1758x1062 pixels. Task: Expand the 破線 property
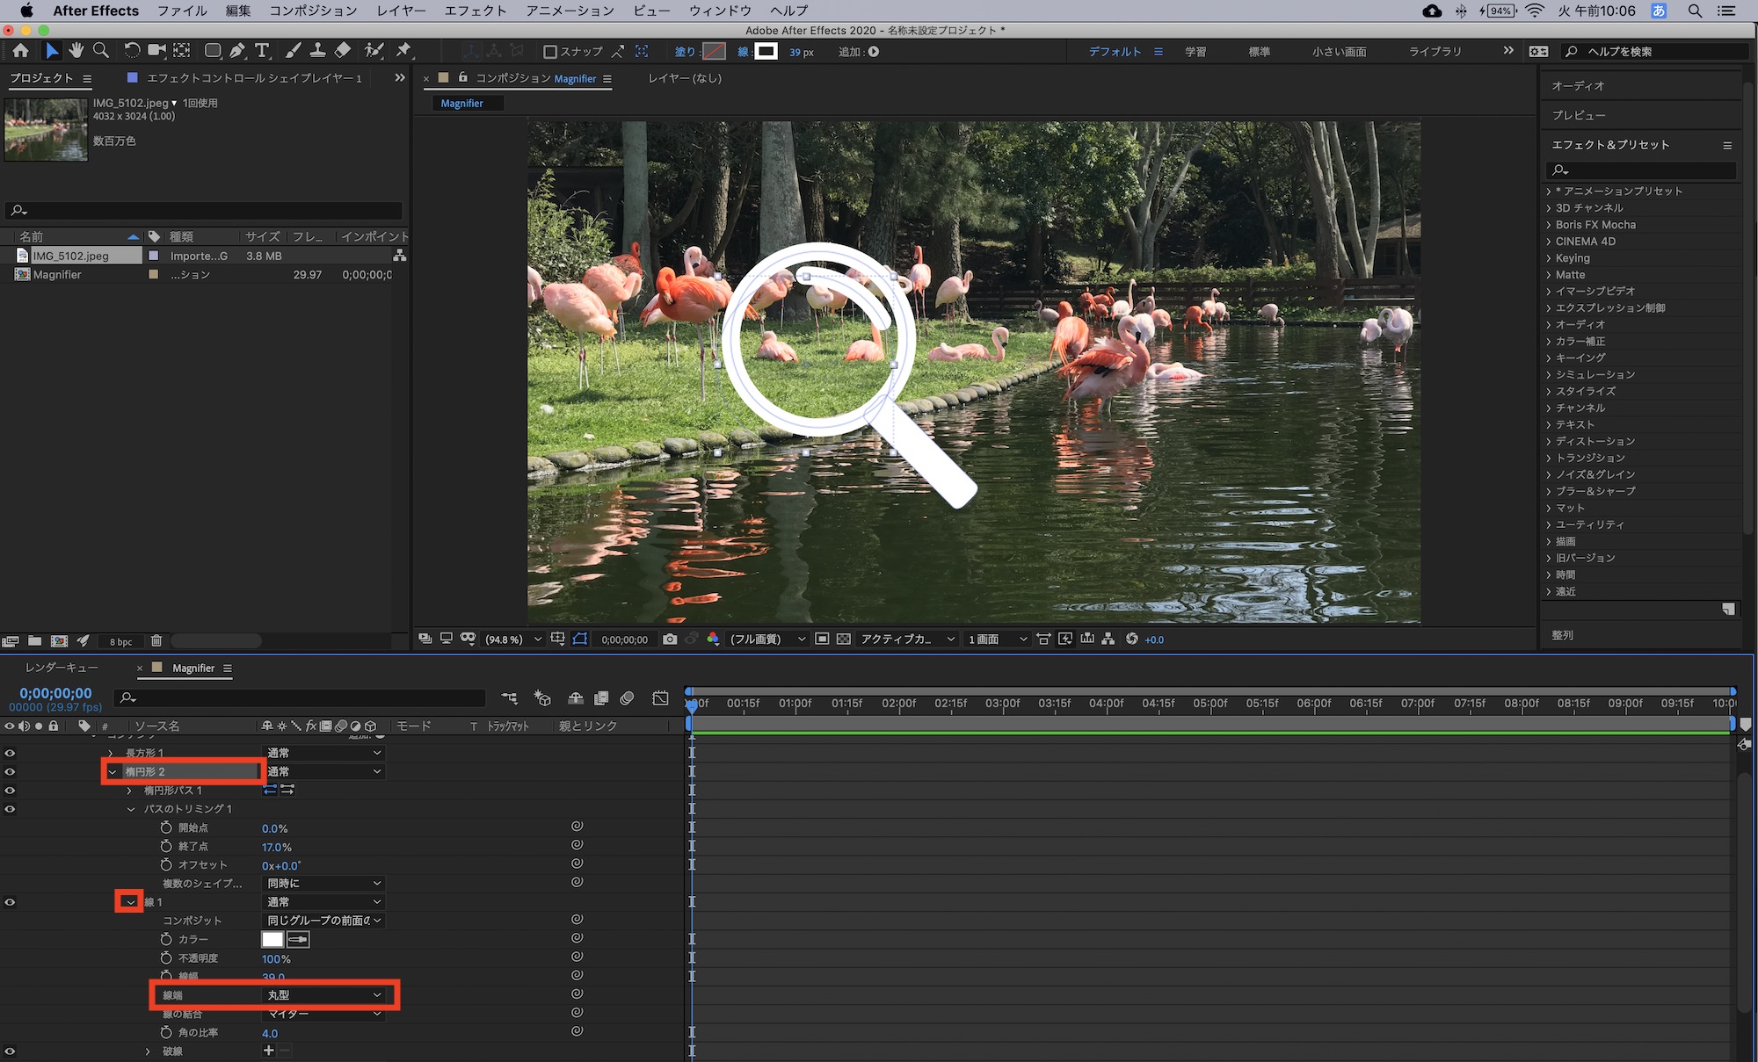pyautogui.click(x=148, y=1051)
